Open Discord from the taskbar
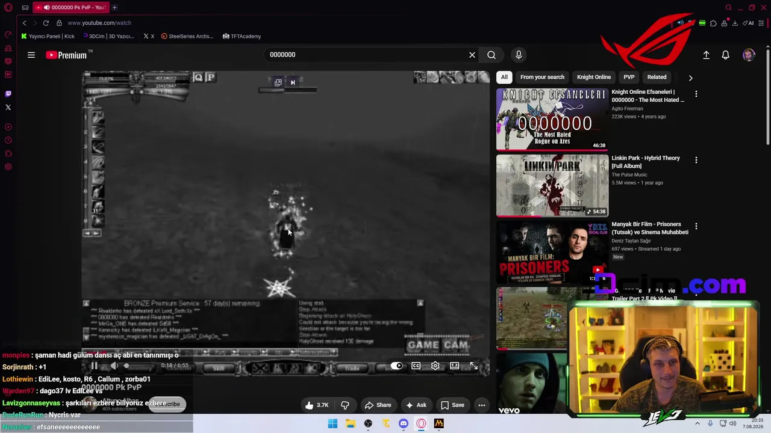Viewport: 771px width, 433px height. point(404,423)
